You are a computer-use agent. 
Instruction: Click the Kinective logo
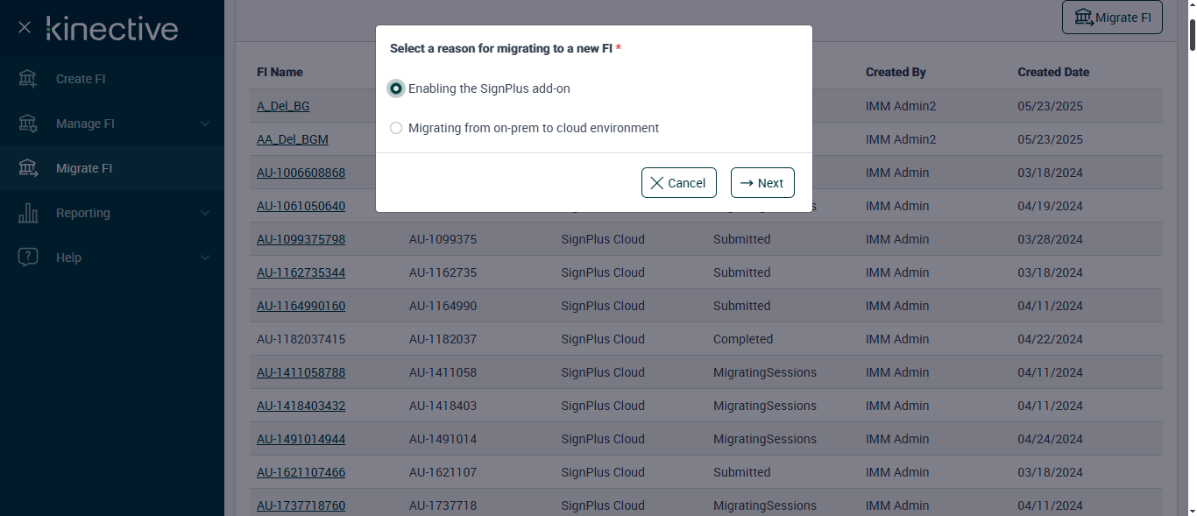coord(112,28)
